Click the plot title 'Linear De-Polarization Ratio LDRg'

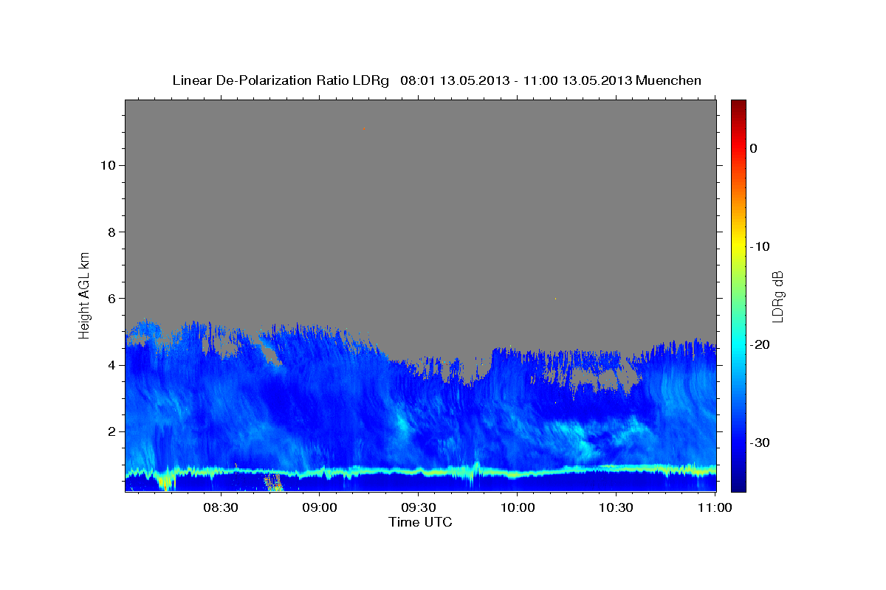[281, 80]
